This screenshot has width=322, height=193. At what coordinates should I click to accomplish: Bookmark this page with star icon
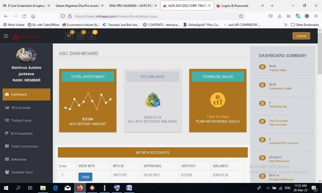[x=241, y=16]
